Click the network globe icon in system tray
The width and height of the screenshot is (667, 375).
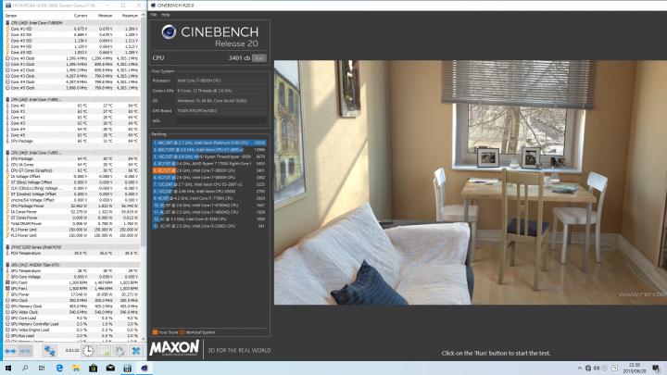tap(588, 369)
